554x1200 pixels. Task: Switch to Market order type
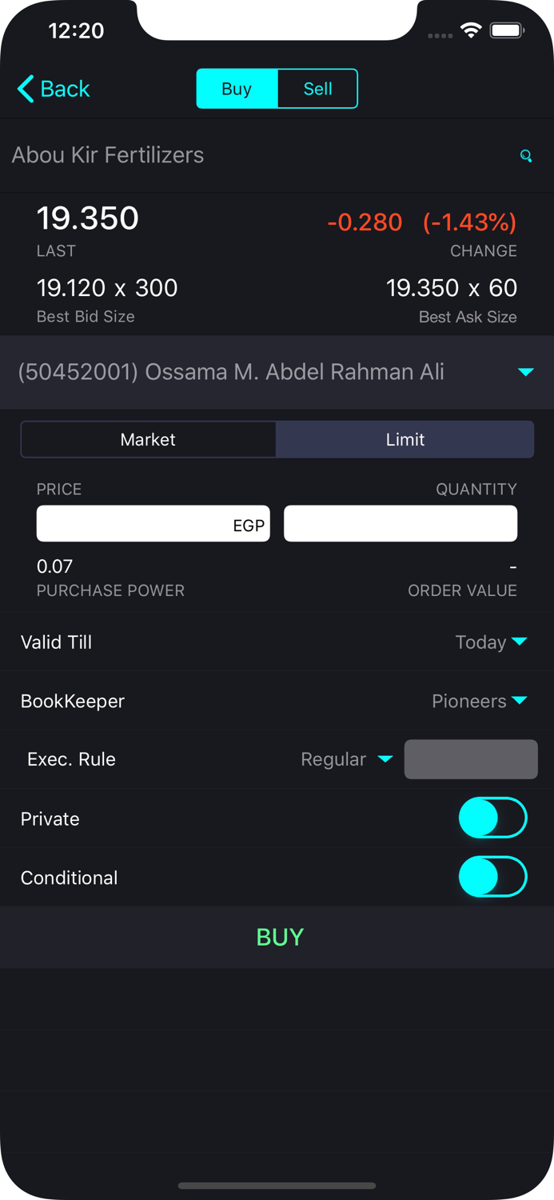pyautogui.click(x=148, y=439)
